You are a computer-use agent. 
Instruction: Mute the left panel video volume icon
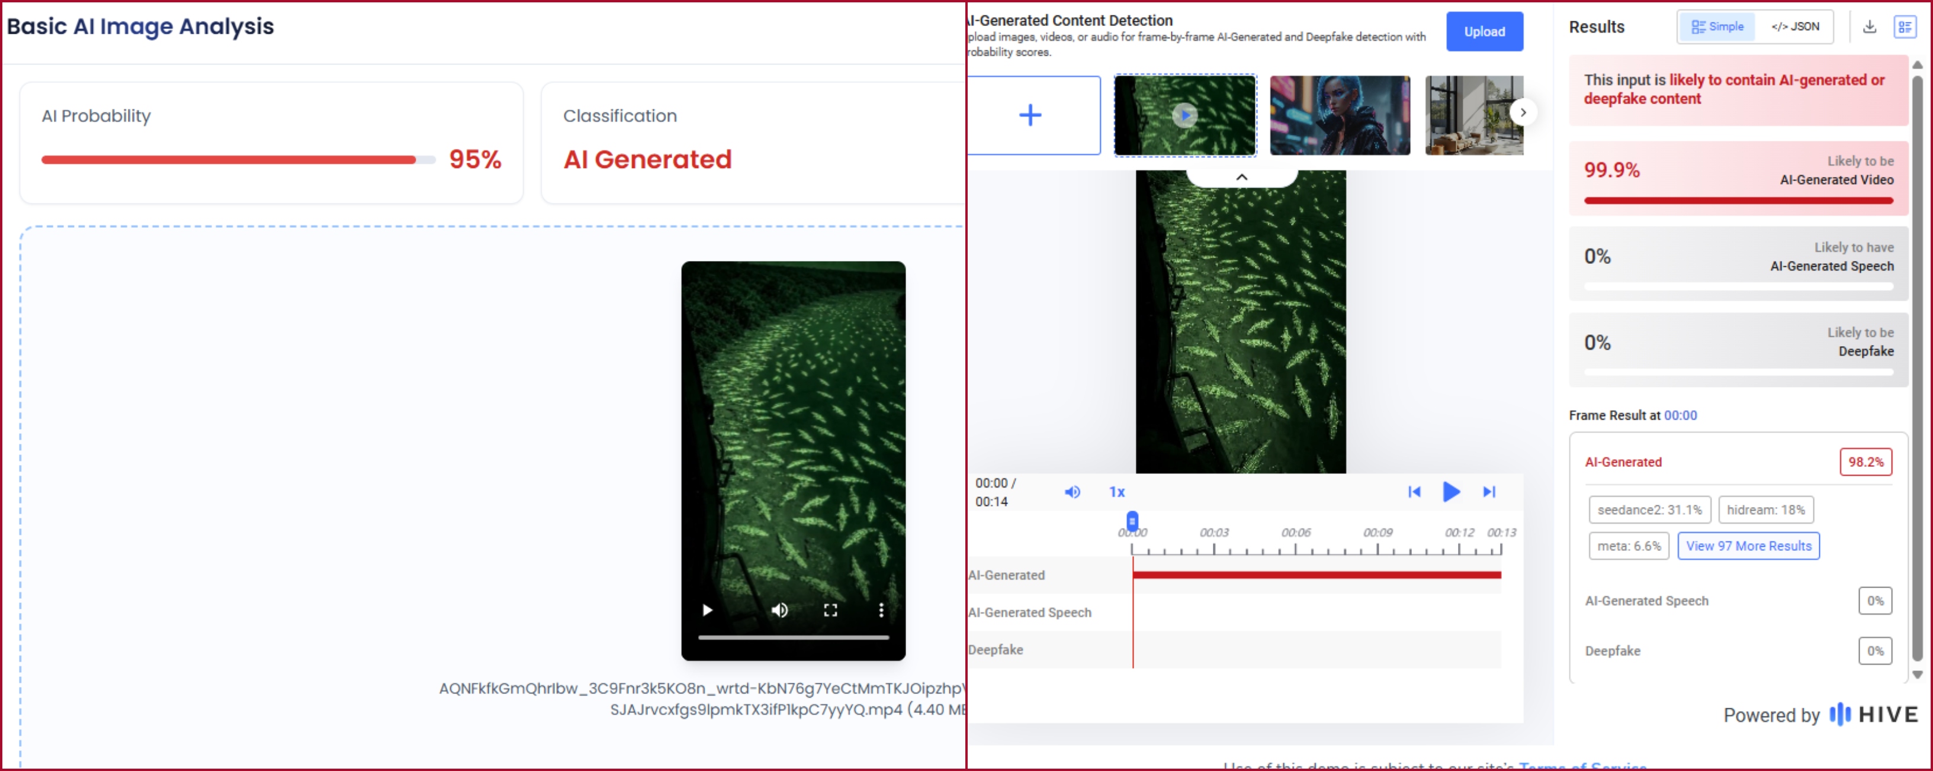[x=779, y=609]
